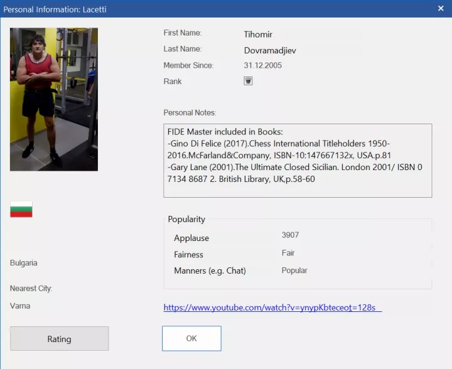Image resolution: width=452 pixels, height=369 pixels.
Task: Click the Popularity group heading
Action: point(186,219)
